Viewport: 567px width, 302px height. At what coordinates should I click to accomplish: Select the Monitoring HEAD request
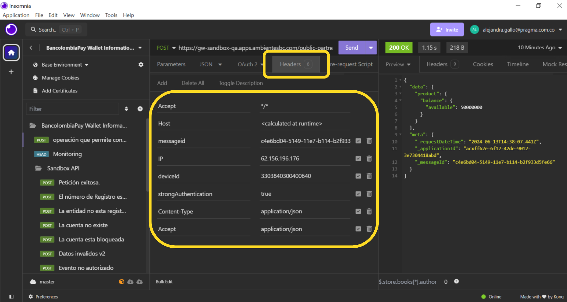point(67,154)
